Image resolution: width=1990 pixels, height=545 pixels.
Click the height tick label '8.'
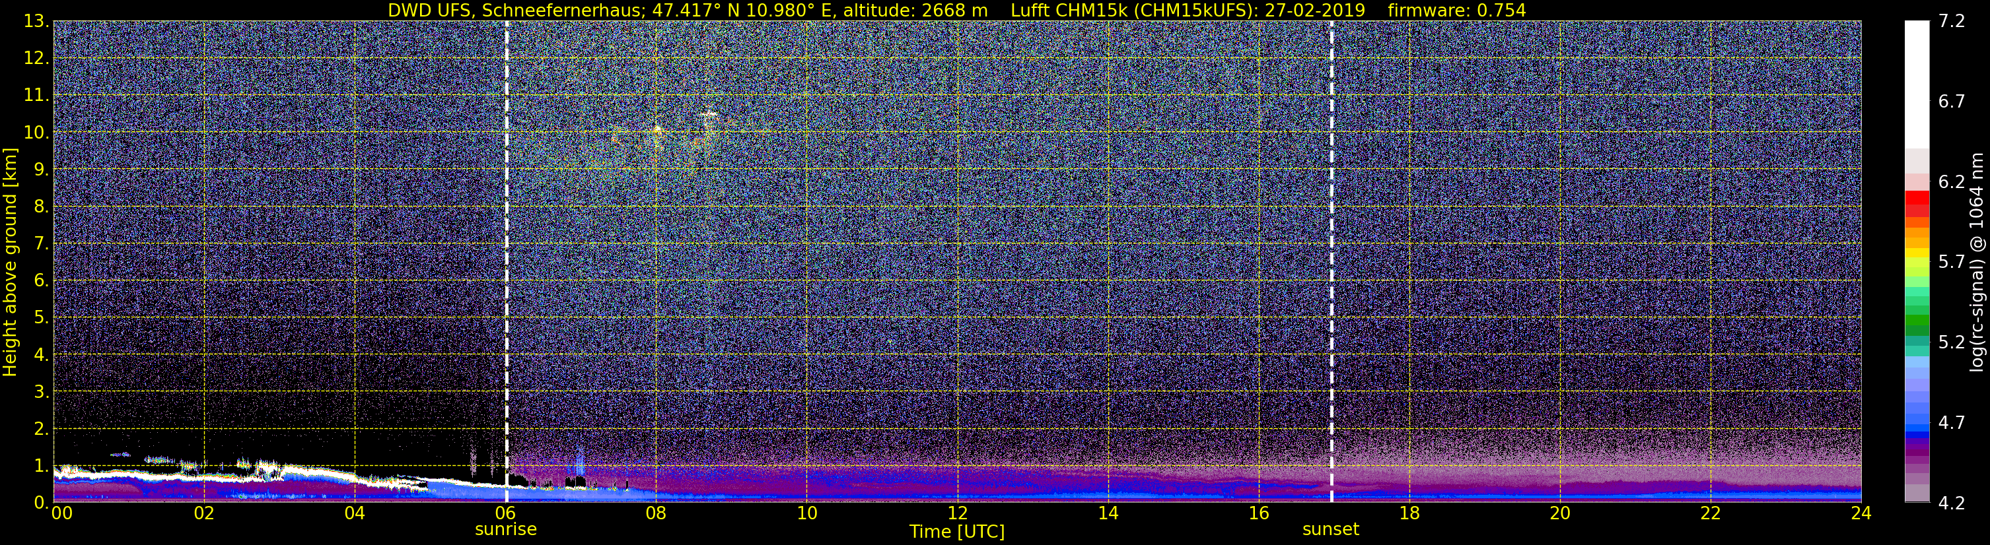click(x=41, y=206)
